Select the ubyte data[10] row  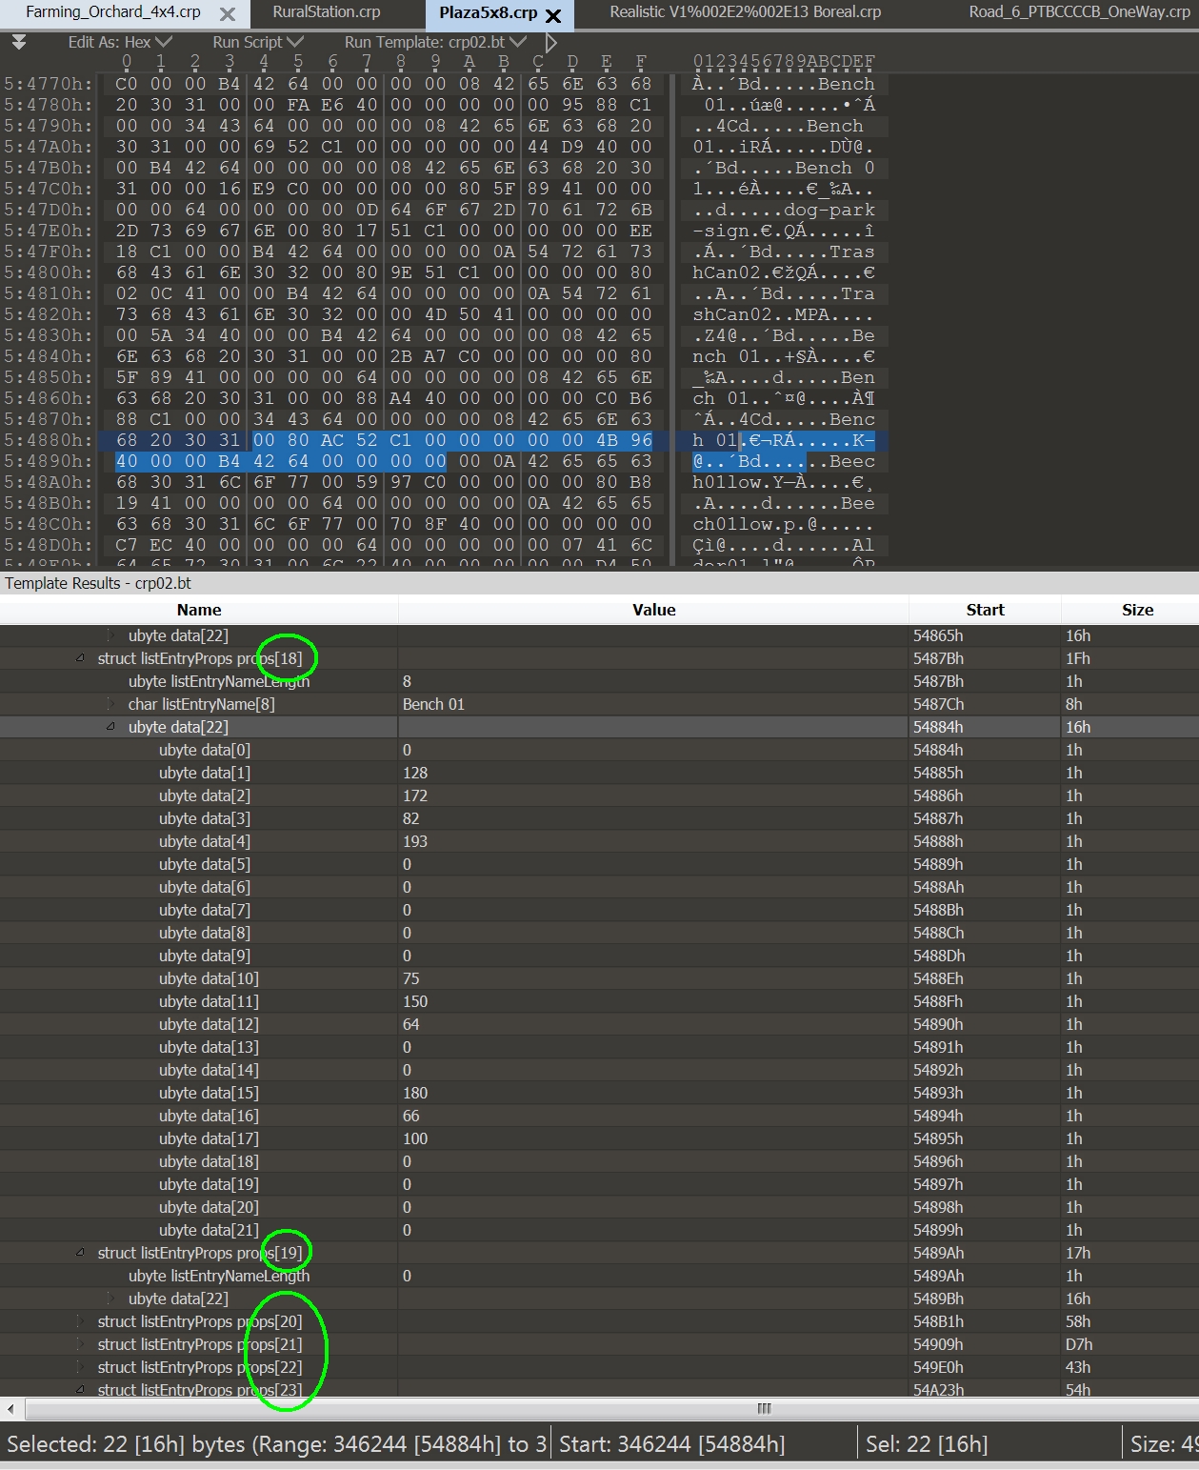tap(209, 978)
